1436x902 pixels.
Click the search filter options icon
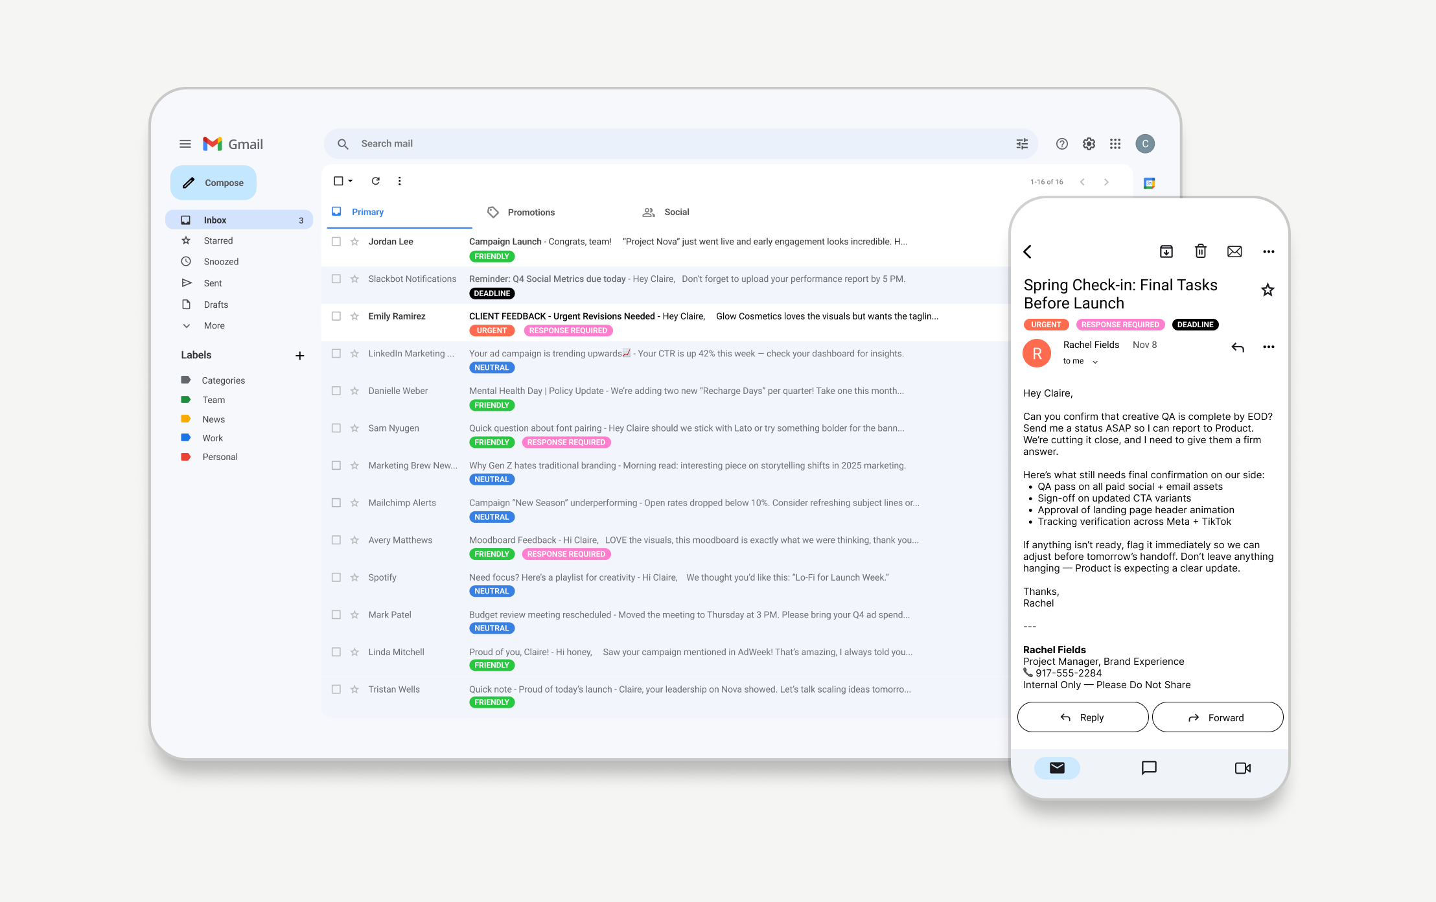(1022, 144)
